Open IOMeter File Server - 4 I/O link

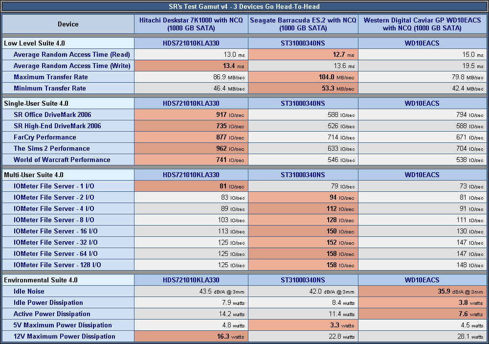(x=54, y=208)
